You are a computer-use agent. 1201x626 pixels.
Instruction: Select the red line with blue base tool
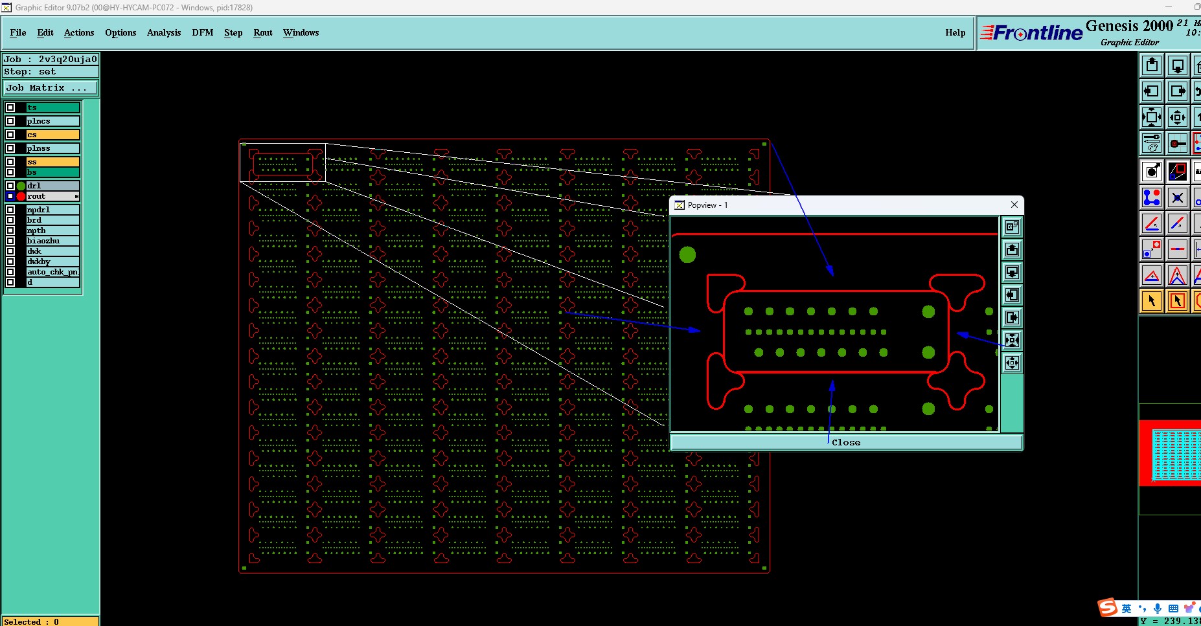[1152, 223]
